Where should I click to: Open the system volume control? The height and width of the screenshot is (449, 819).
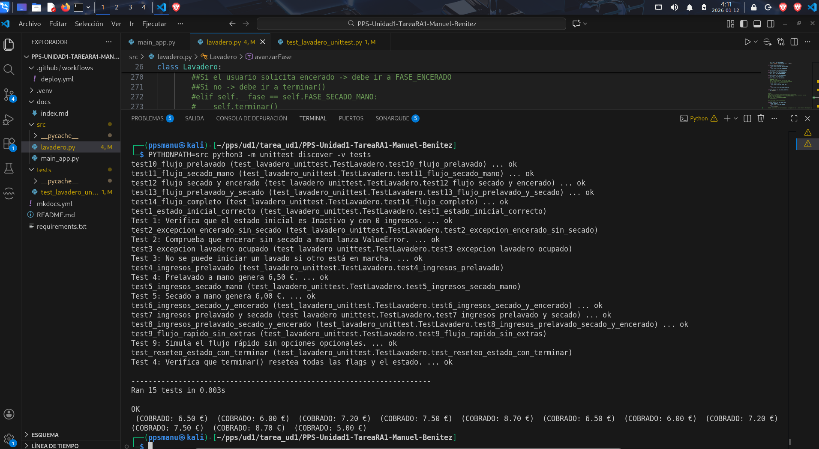674,7
